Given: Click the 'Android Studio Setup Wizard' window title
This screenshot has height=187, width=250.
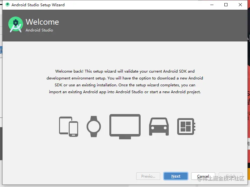Looking at the screenshot, I should (x=38, y=5).
